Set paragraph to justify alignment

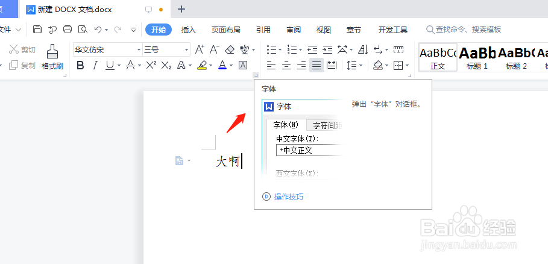point(317,65)
